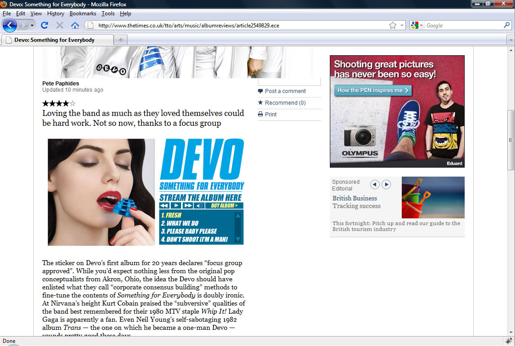Open the Tracking success link

pos(356,206)
